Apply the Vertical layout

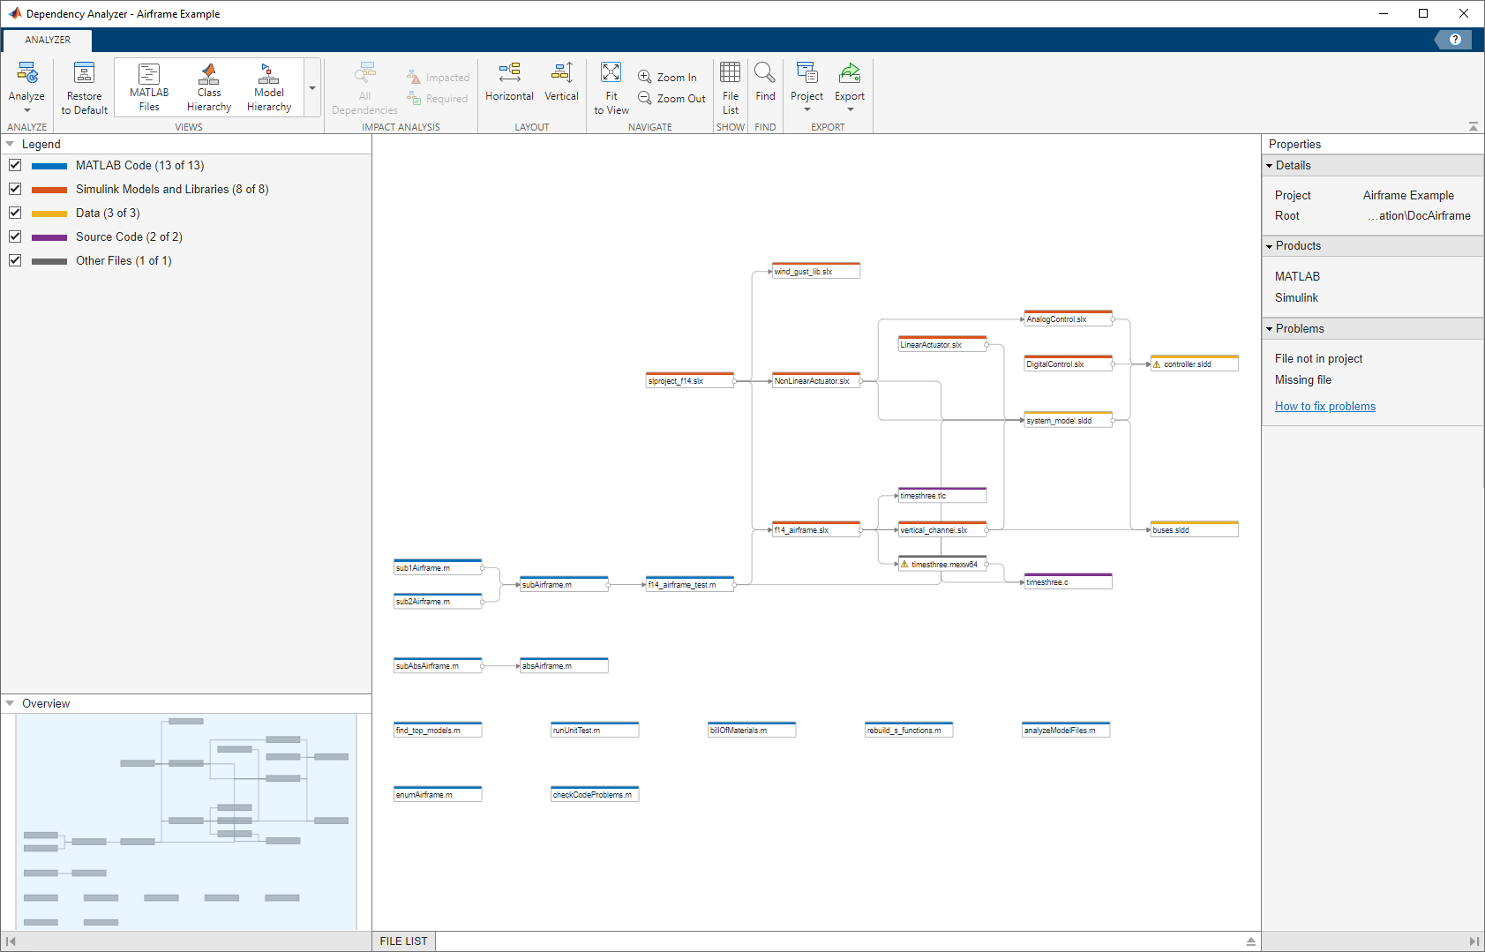click(561, 86)
